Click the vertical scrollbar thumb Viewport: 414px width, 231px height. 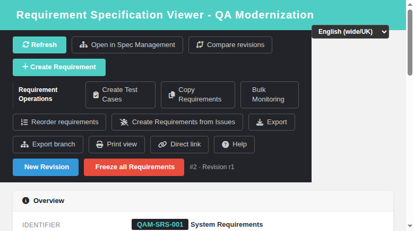[410, 42]
